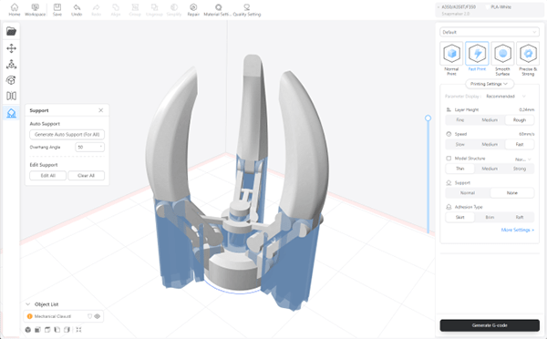Click Generate Auto Support (For All)
This screenshot has height=339, width=547.
pos(67,134)
